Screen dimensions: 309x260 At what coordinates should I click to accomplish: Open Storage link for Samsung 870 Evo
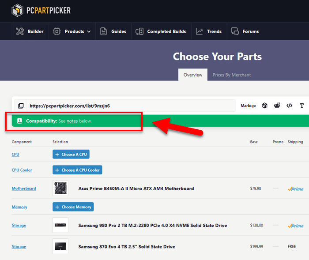click(19, 247)
